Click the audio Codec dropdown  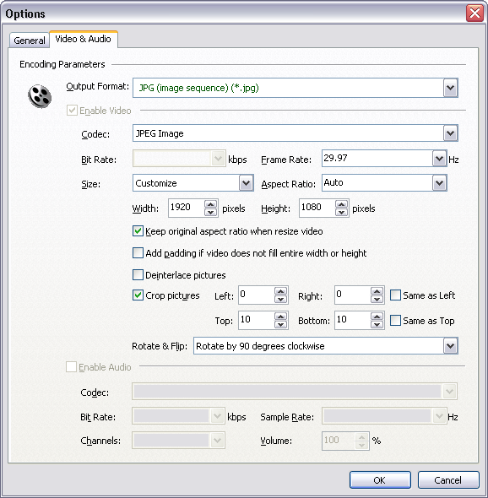tap(295, 392)
